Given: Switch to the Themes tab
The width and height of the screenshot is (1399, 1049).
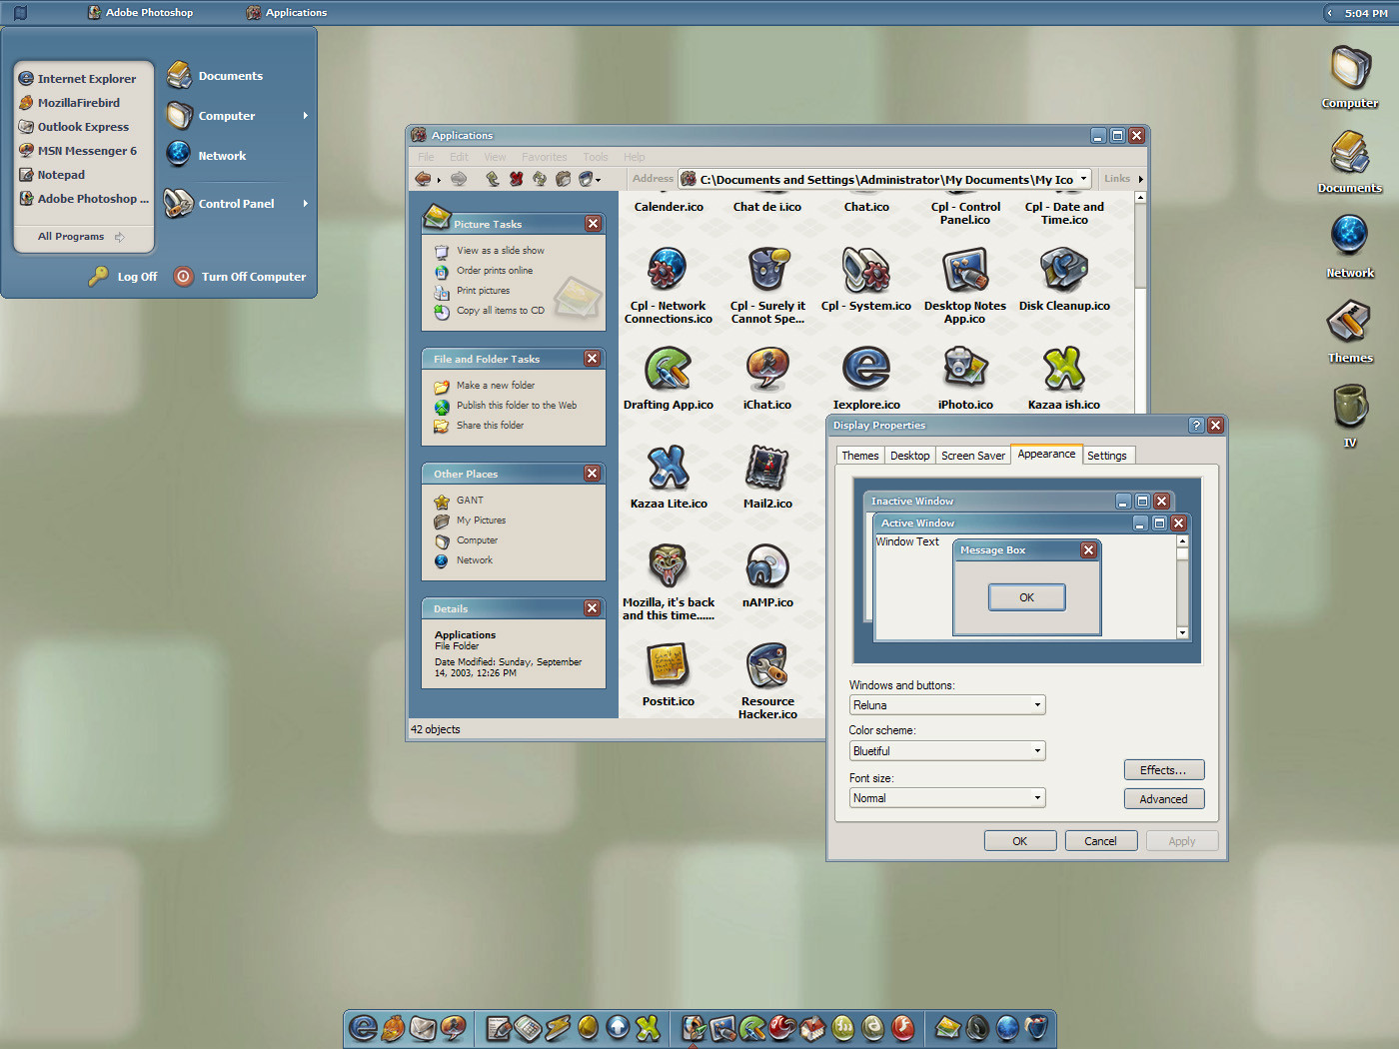Looking at the screenshot, I should (859, 456).
